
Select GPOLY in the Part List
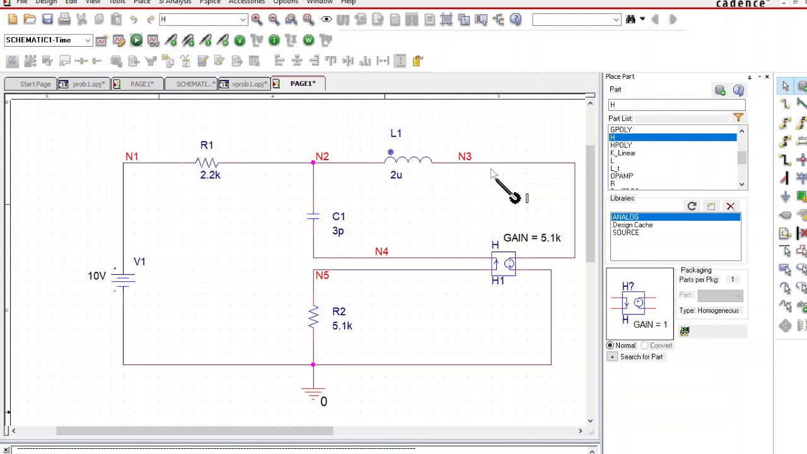(x=621, y=129)
